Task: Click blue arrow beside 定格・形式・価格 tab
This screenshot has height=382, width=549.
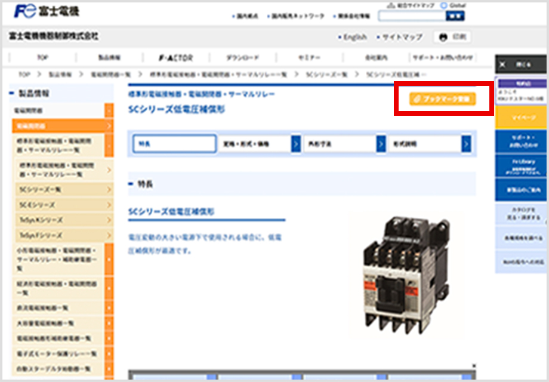Action: click(296, 144)
